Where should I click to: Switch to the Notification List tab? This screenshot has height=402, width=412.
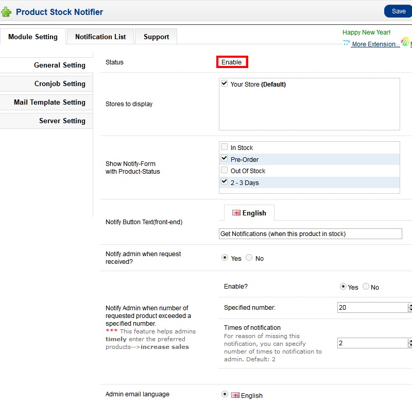(100, 37)
